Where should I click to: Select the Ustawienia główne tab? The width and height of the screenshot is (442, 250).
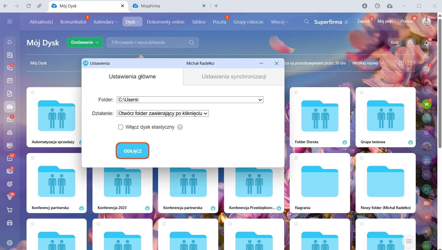[x=132, y=77]
